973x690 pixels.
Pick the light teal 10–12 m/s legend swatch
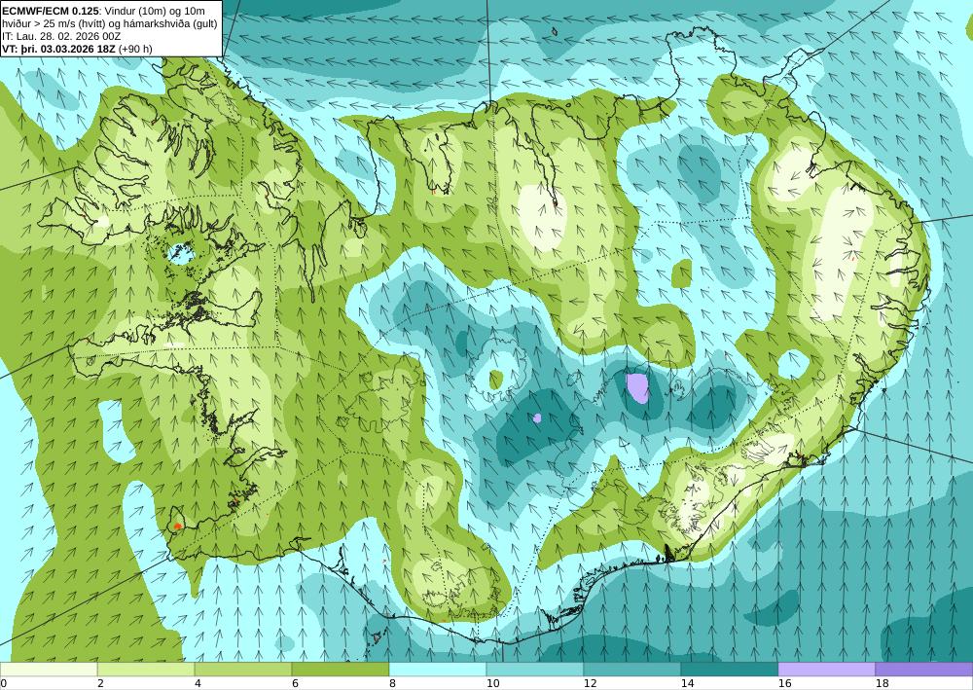pyautogui.click(x=535, y=669)
